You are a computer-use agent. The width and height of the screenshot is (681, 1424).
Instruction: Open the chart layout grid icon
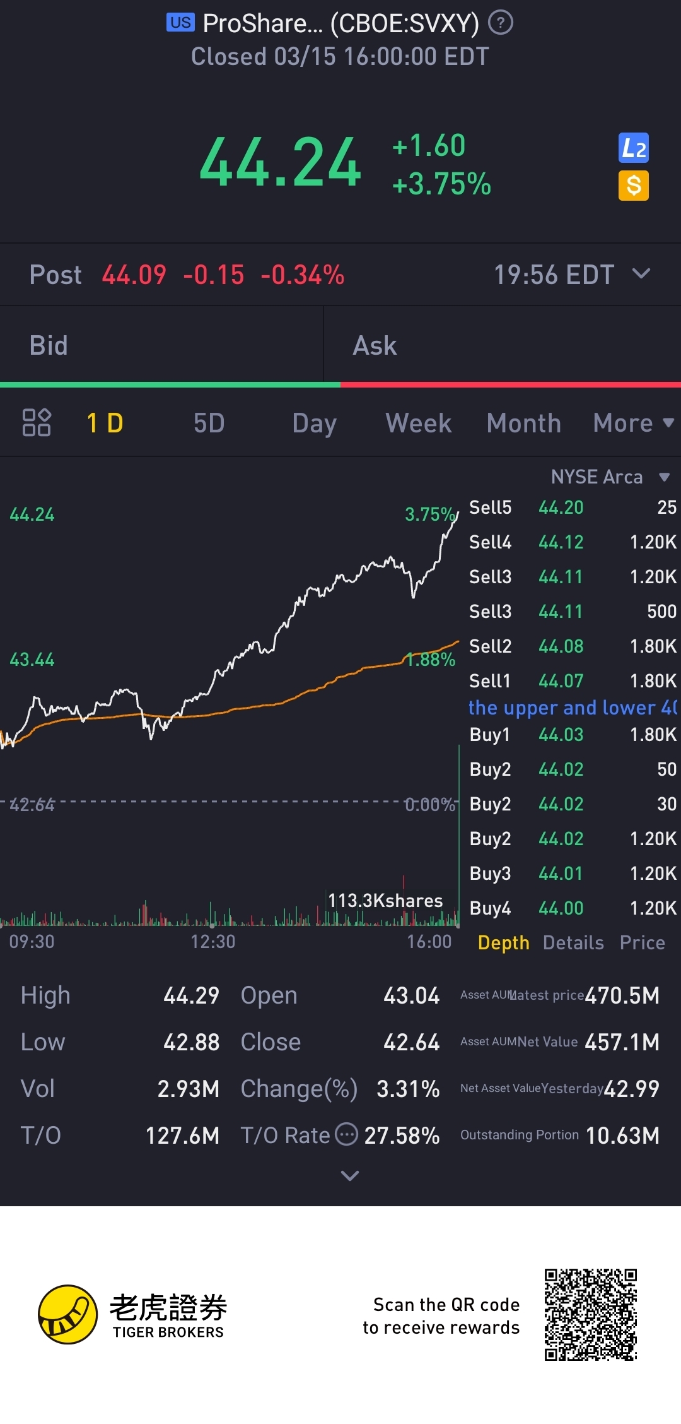[x=37, y=422]
